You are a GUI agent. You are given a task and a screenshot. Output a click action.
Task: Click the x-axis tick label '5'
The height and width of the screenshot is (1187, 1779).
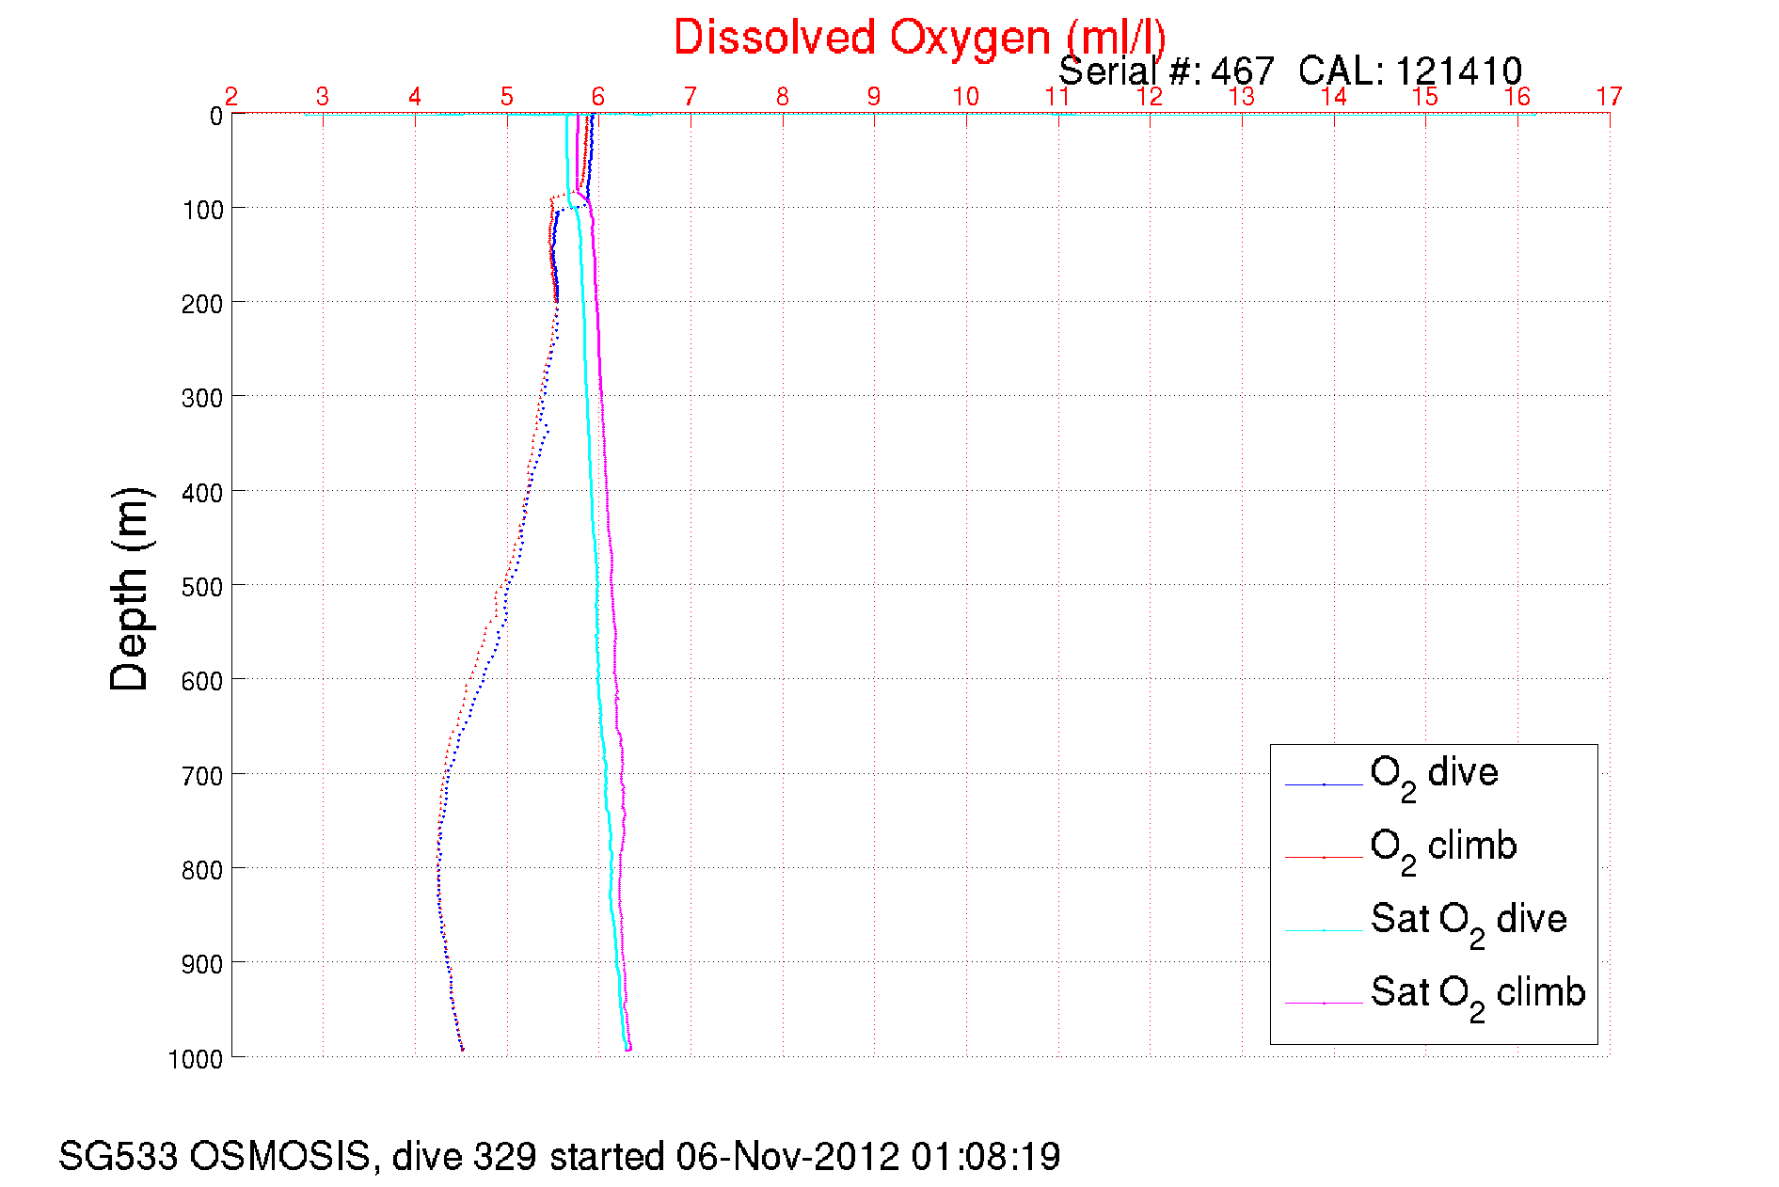[507, 97]
